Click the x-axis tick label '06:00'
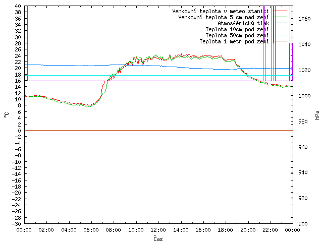 (91, 230)
